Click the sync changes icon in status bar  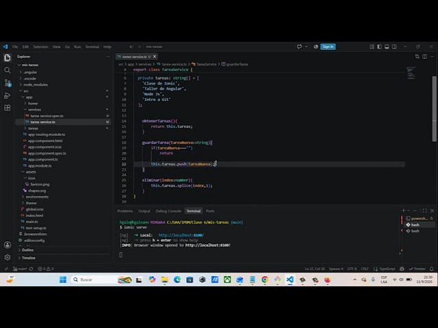31,269
